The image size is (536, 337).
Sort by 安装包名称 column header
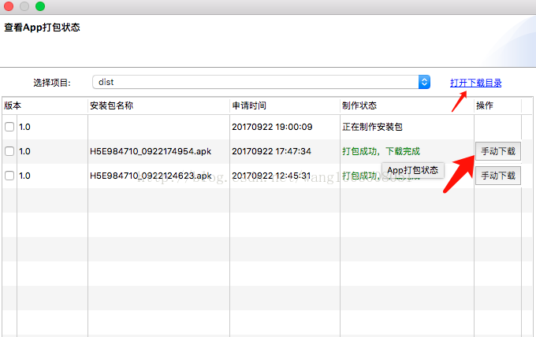(x=115, y=106)
